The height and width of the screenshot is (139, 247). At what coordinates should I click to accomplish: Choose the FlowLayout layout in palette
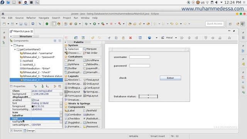(x=91, y=80)
